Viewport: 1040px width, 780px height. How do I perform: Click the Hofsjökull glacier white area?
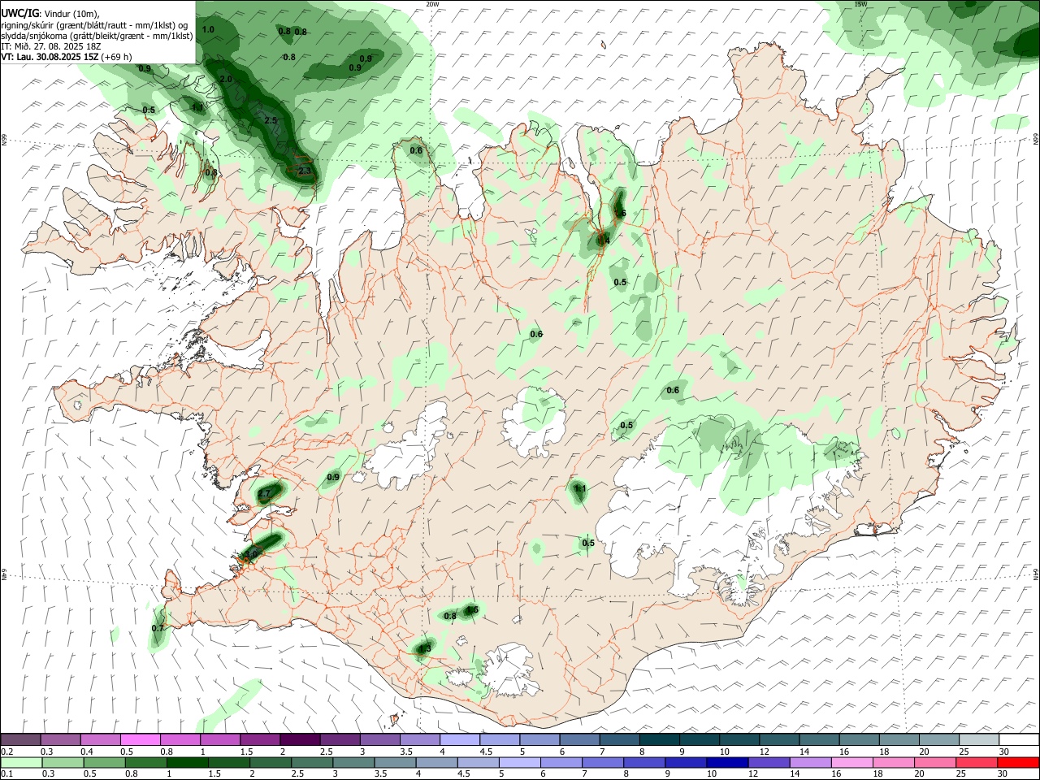(x=534, y=422)
